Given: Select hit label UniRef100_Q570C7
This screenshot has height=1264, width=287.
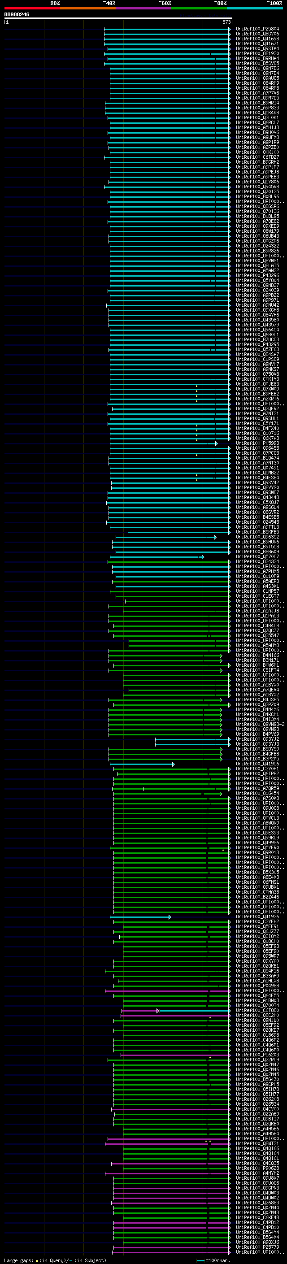Looking at the screenshot, I should (x=257, y=556).
